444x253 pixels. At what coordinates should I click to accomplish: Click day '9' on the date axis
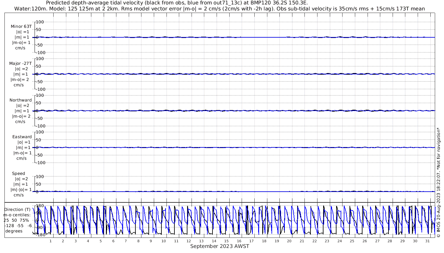pyautogui.click(x=151, y=241)
